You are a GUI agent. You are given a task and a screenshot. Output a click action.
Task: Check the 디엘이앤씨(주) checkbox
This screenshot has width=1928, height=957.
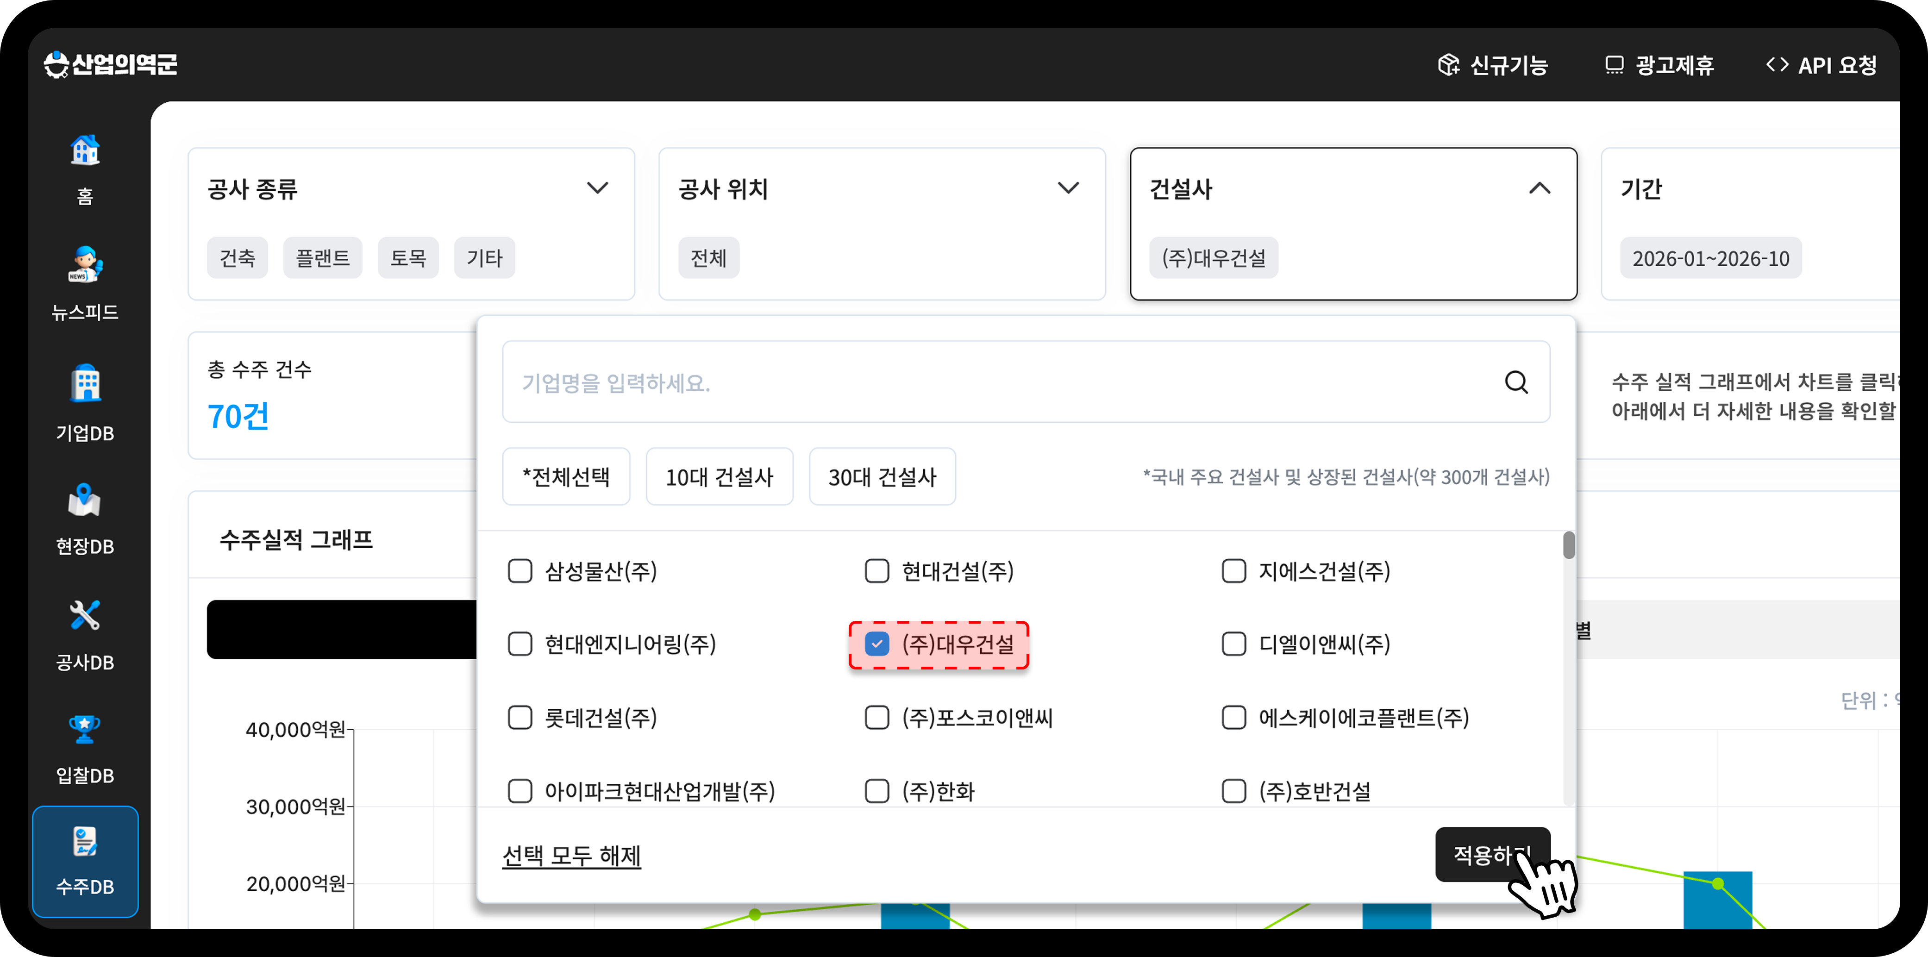coord(1233,644)
